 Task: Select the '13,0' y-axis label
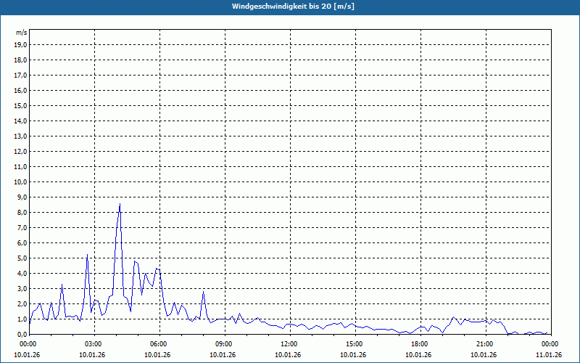[20, 136]
